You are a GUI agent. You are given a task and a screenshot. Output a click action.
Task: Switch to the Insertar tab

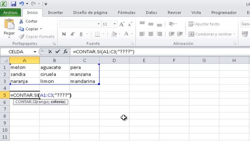pyautogui.click(x=55, y=13)
